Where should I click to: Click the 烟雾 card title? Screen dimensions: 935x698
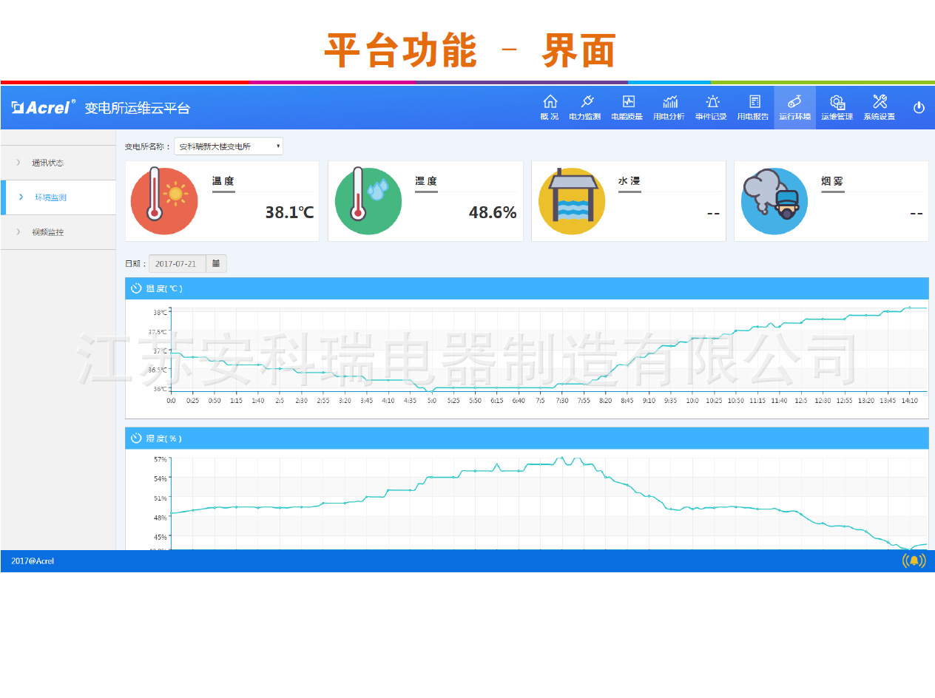click(x=832, y=181)
